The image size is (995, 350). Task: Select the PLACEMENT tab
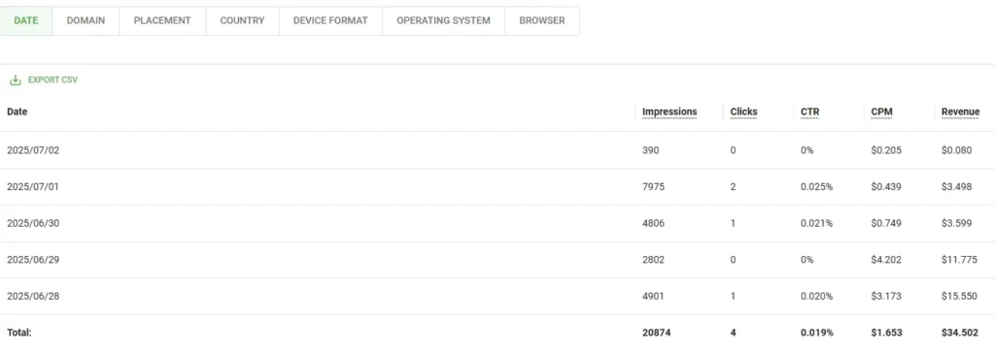(x=162, y=21)
